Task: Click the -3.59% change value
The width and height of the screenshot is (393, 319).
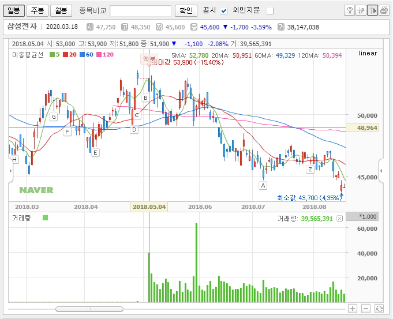Action: point(261,27)
